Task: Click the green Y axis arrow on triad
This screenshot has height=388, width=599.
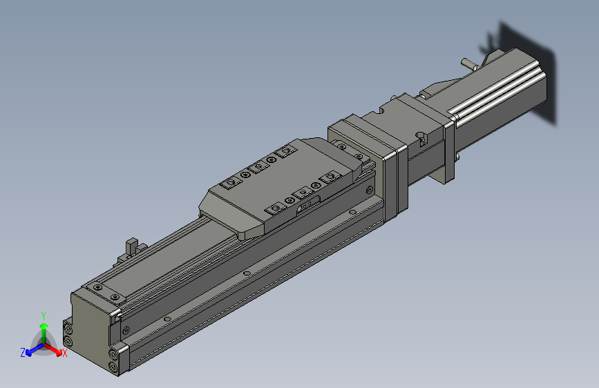Action: click(44, 333)
